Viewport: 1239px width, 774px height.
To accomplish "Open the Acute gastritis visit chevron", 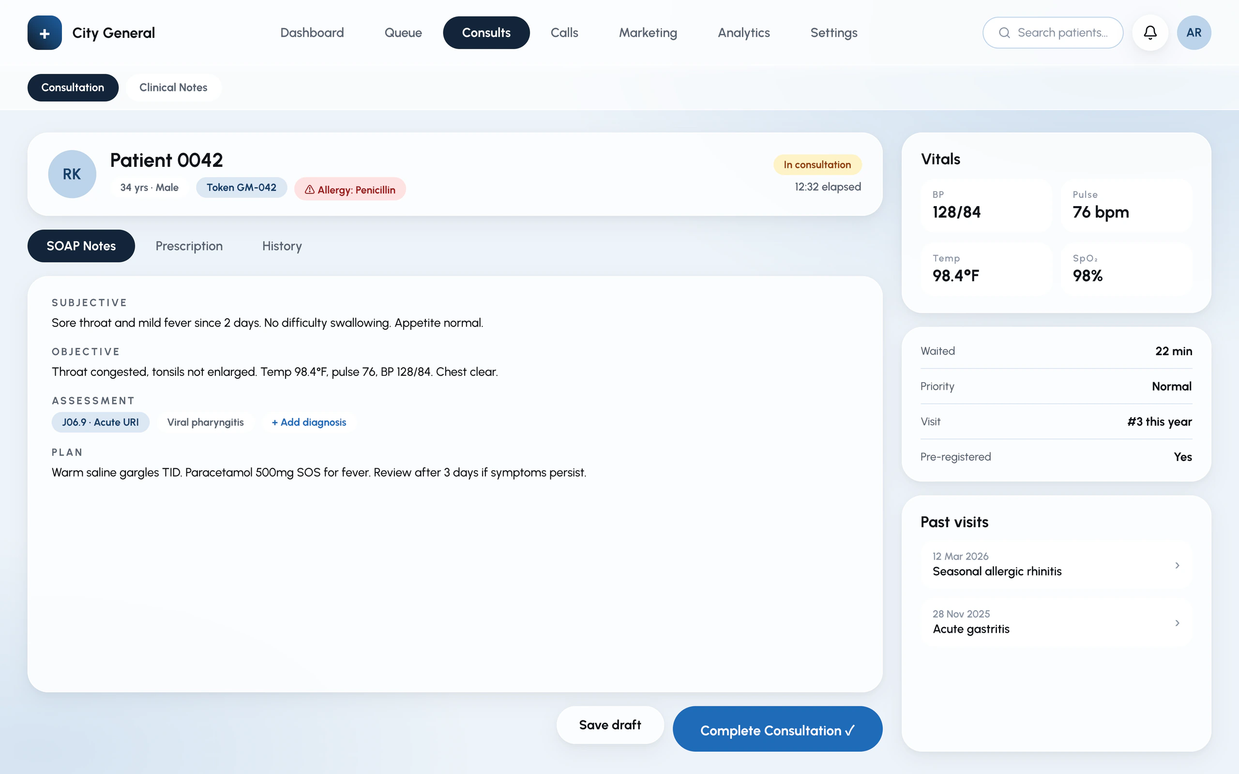I will click(x=1177, y=623).
